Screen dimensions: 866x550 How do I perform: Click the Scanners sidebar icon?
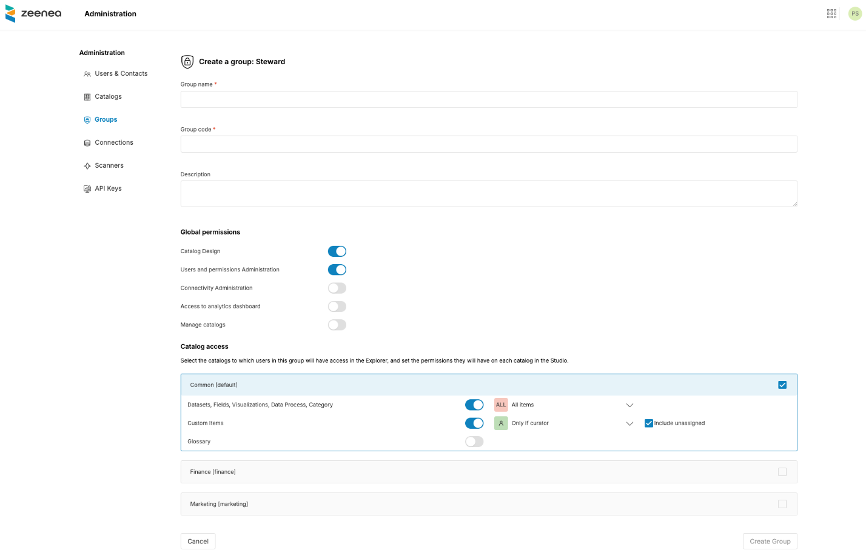point(87,166)
